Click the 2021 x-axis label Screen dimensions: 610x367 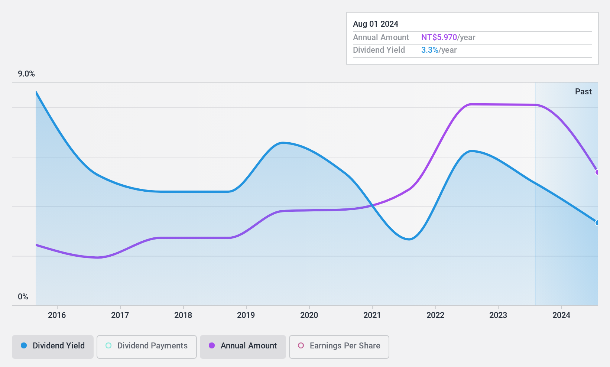tap(372, 315)
